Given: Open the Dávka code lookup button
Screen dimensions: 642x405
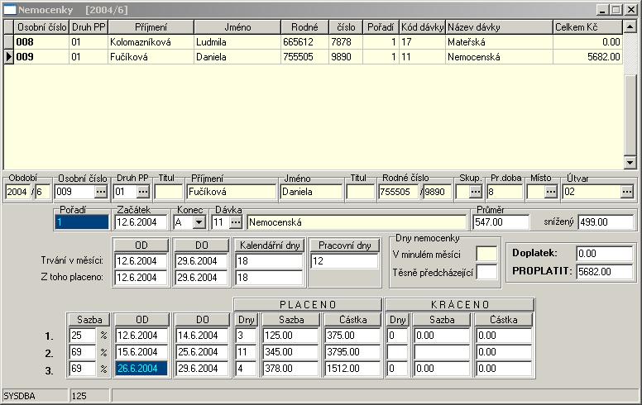Looking at the screenshot, I should 236,222.
